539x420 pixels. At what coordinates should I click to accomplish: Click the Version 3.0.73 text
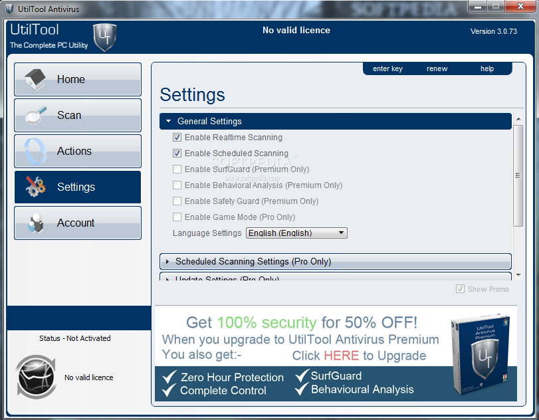tap(494, 31)
